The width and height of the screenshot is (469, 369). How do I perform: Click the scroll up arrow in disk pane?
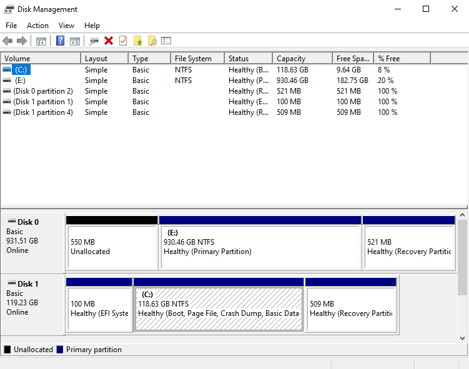(x=462, y=215)
